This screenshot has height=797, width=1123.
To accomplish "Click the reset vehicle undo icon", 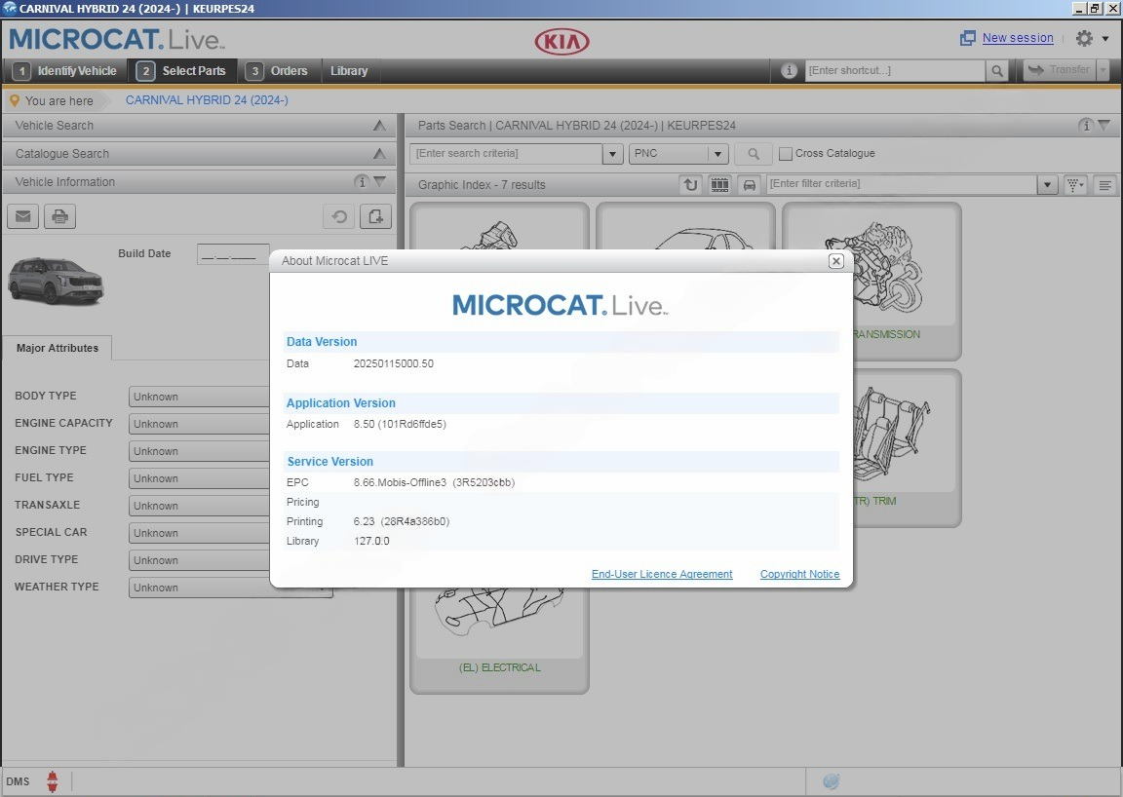I will pyautogui.click(x=339, y=216).
